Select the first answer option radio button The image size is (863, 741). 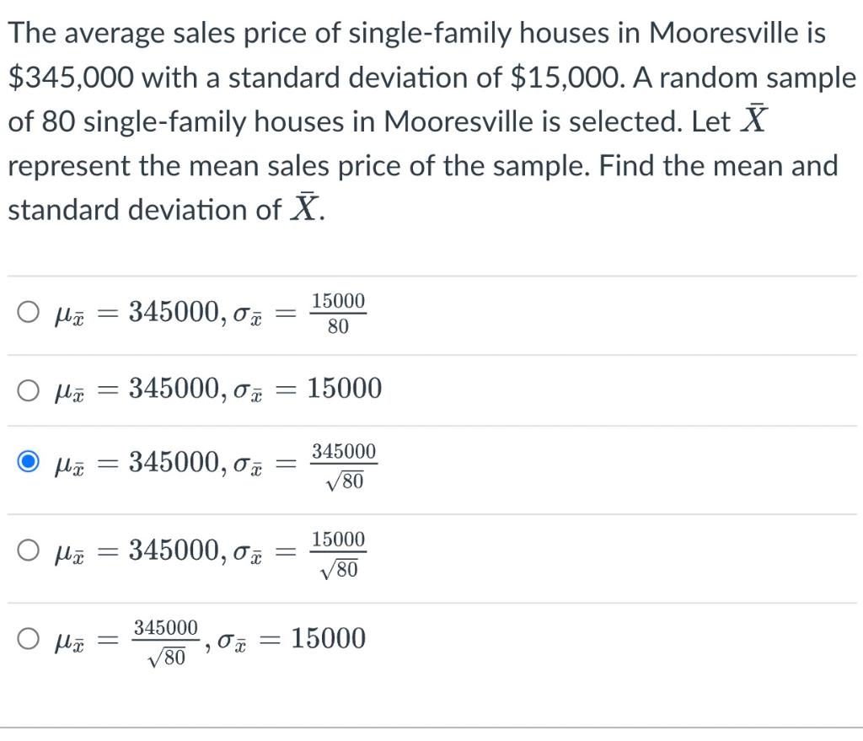pos(28,312)
